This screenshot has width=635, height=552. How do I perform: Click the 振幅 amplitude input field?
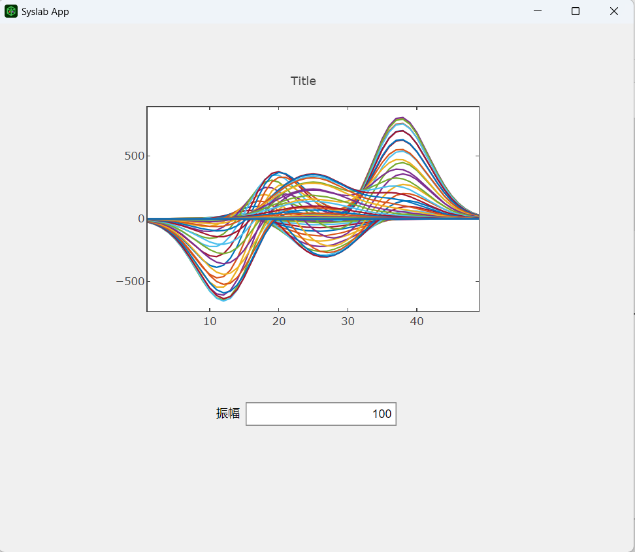tap(321, 414)
